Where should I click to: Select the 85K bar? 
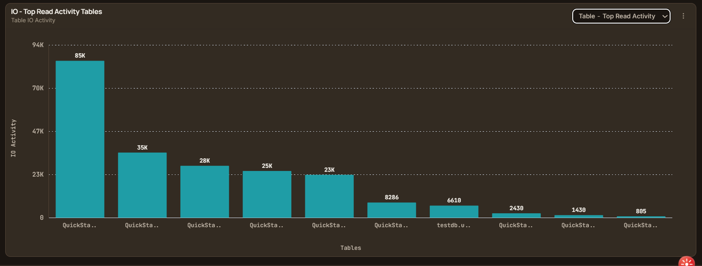tap(80, 139)
